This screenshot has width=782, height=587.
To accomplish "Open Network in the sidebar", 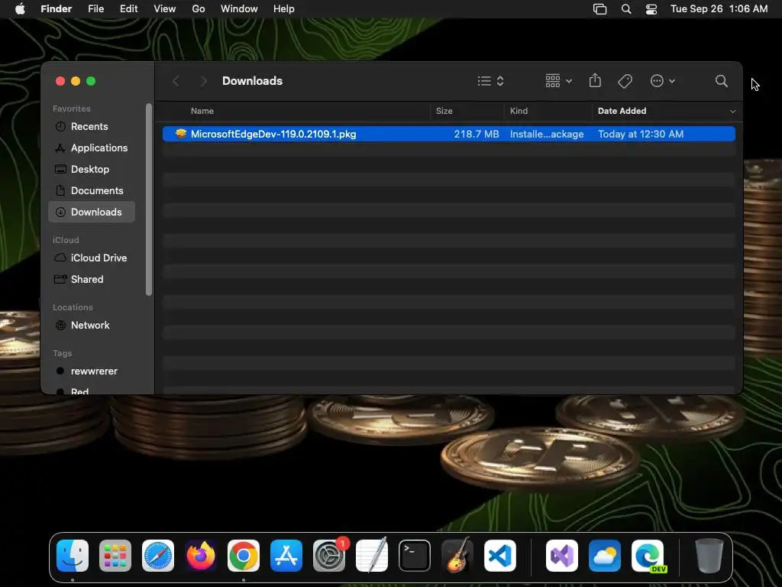I will point(90,326).
